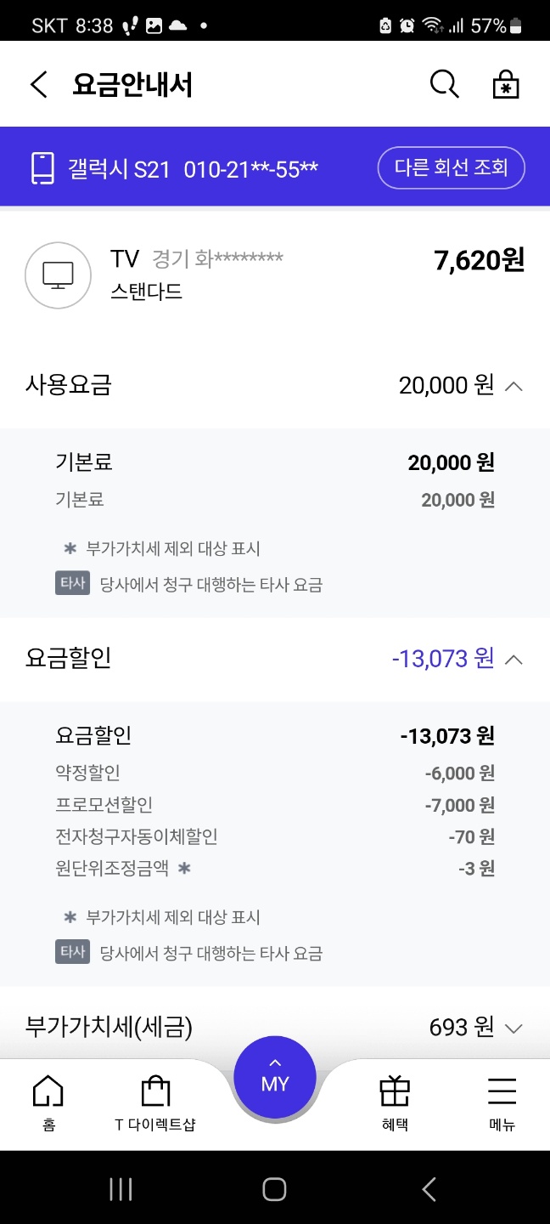Tap the phone device icon
Viewport: 550px width, 1224px height.
[42, 168]
